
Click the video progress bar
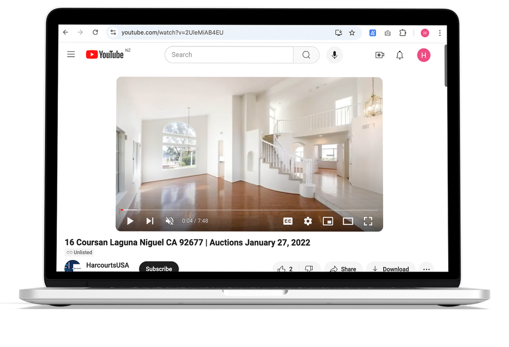(249, 210)
